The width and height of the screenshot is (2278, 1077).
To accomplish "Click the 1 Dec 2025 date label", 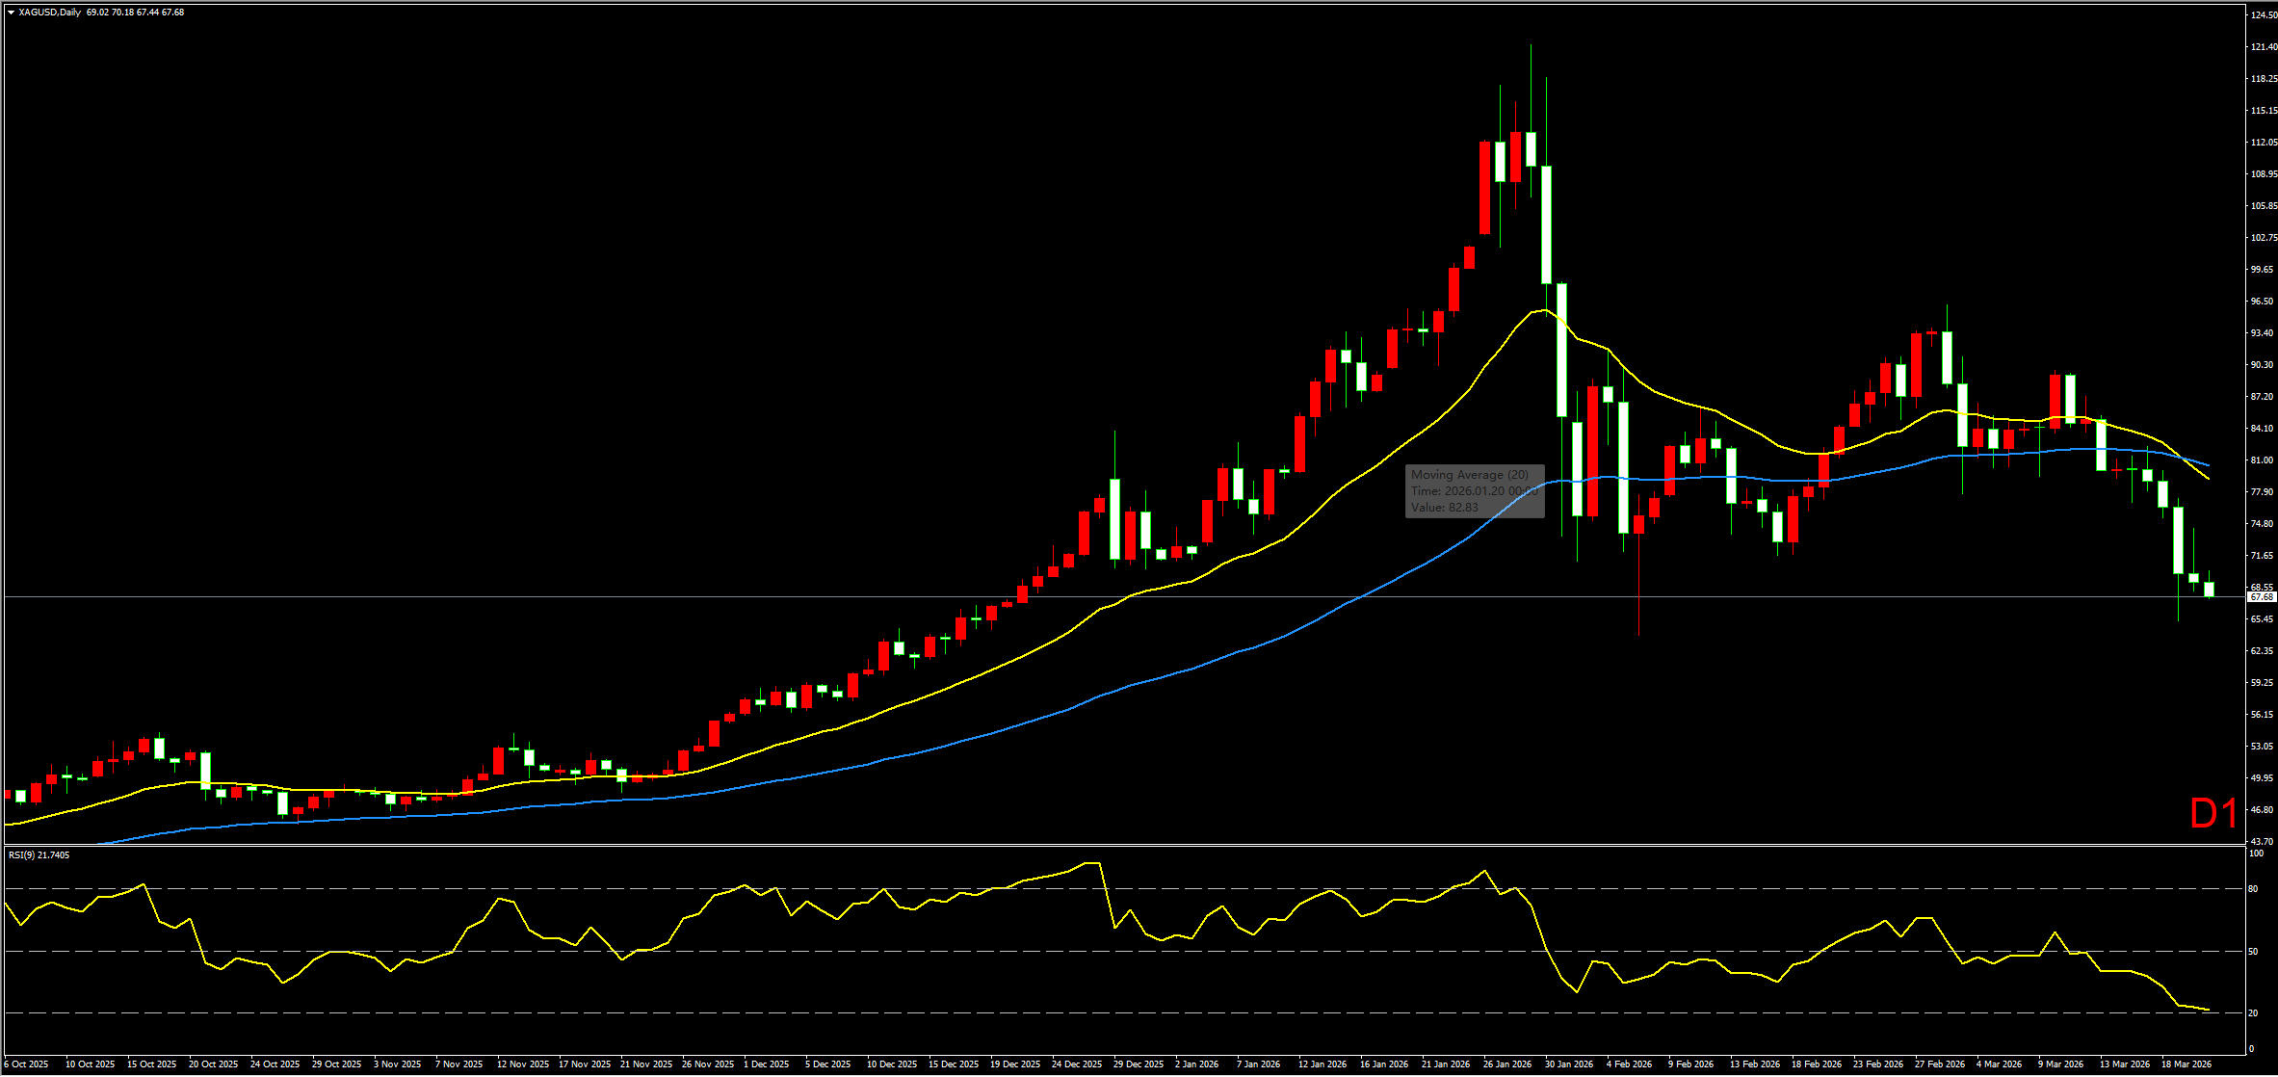I will pos(766,1064).
